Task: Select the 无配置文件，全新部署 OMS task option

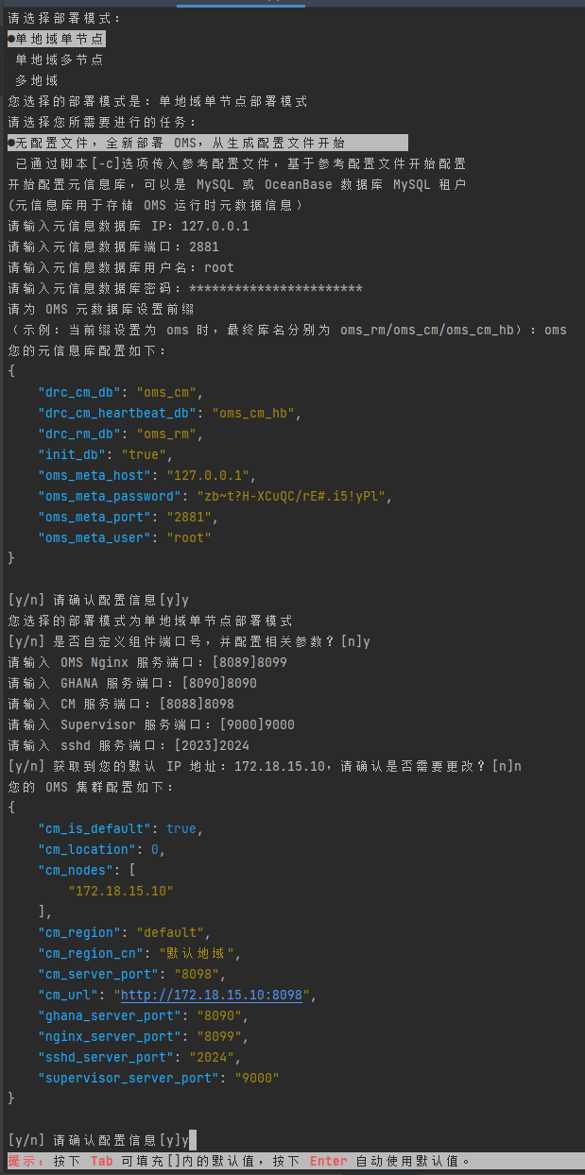Action: [207, 143]
